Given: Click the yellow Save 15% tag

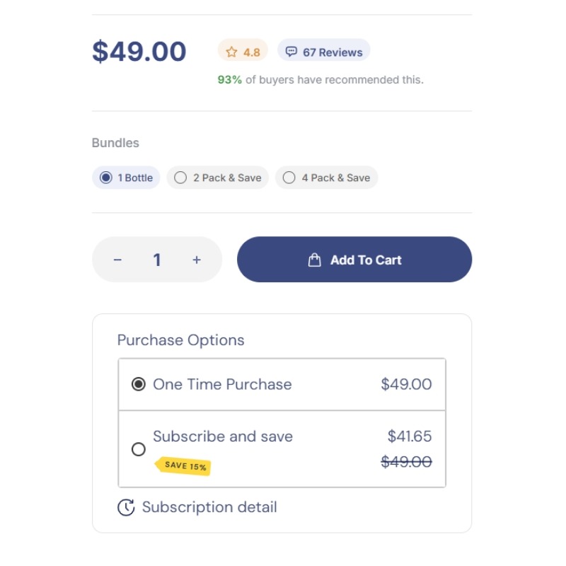Looking at the screenshot, I should pos(184,466).
